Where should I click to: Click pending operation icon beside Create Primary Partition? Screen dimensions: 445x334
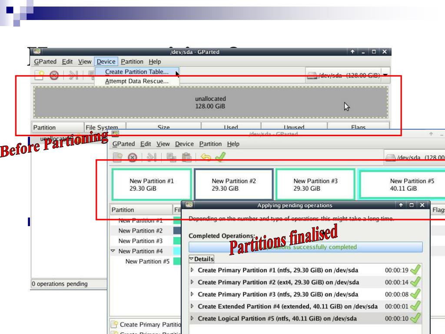(x=115, y=324)
